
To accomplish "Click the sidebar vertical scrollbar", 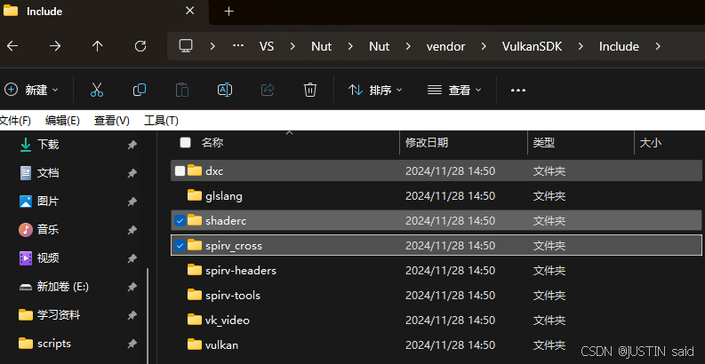I will pyautogui.click(x=148, y=316).
